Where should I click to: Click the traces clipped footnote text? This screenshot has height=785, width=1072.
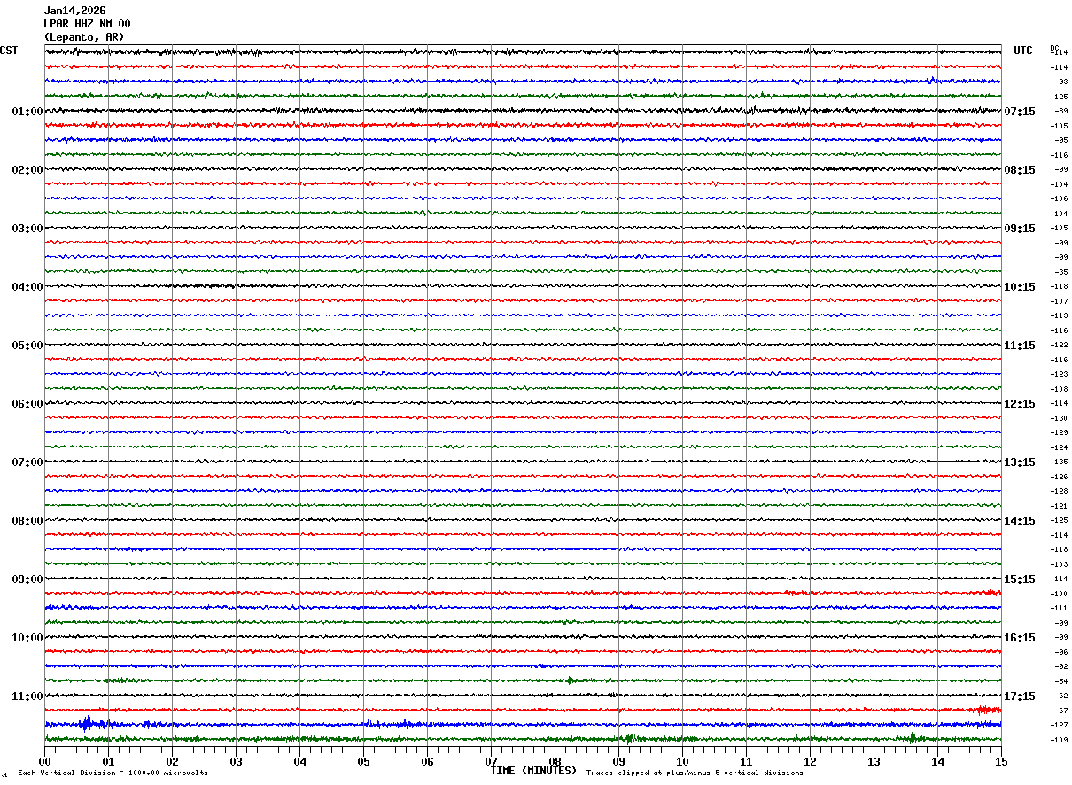point(695,773)
